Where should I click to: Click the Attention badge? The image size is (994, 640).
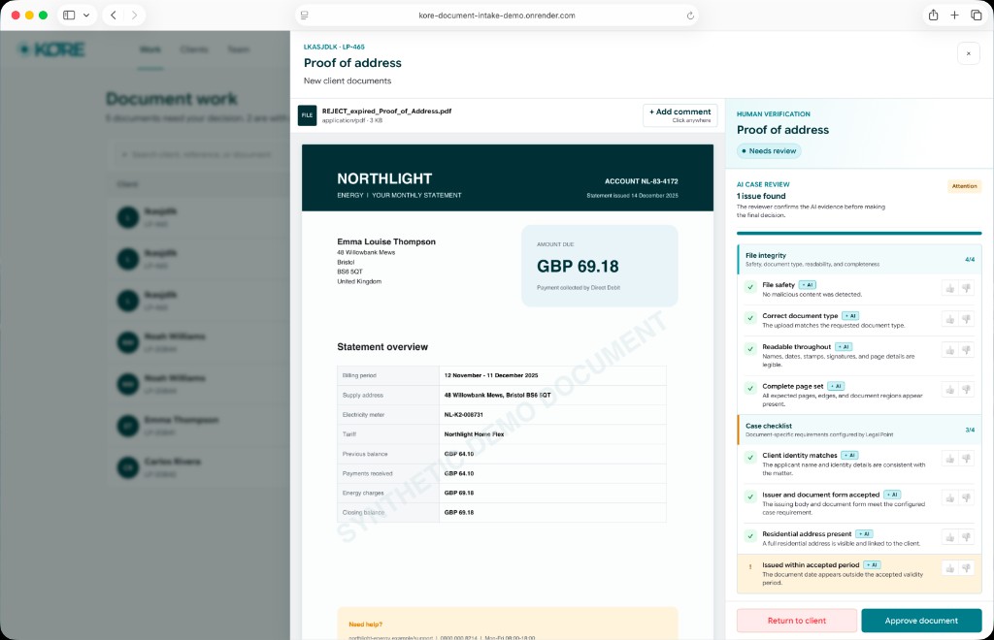click(964, 186)
